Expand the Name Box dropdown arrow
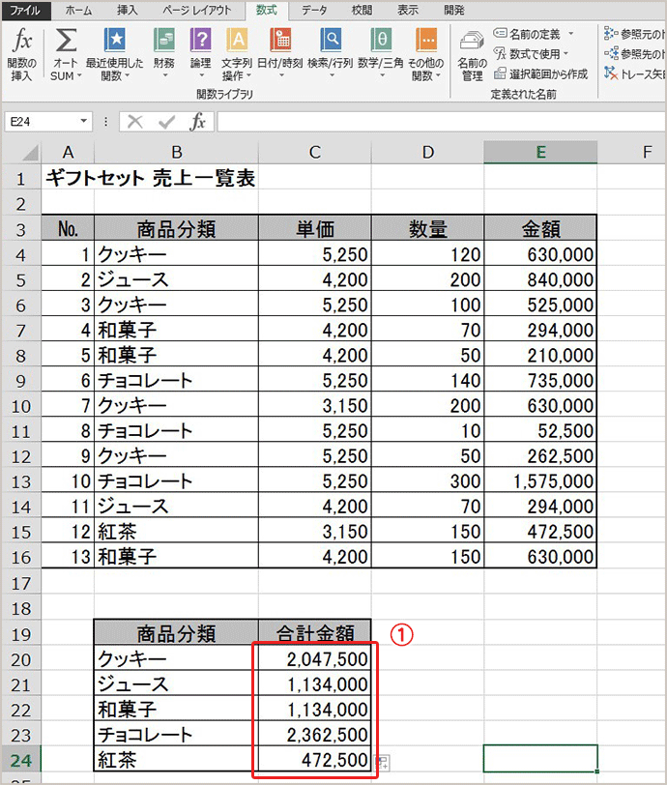Screen dimensions: 667x785 [84, 121]
